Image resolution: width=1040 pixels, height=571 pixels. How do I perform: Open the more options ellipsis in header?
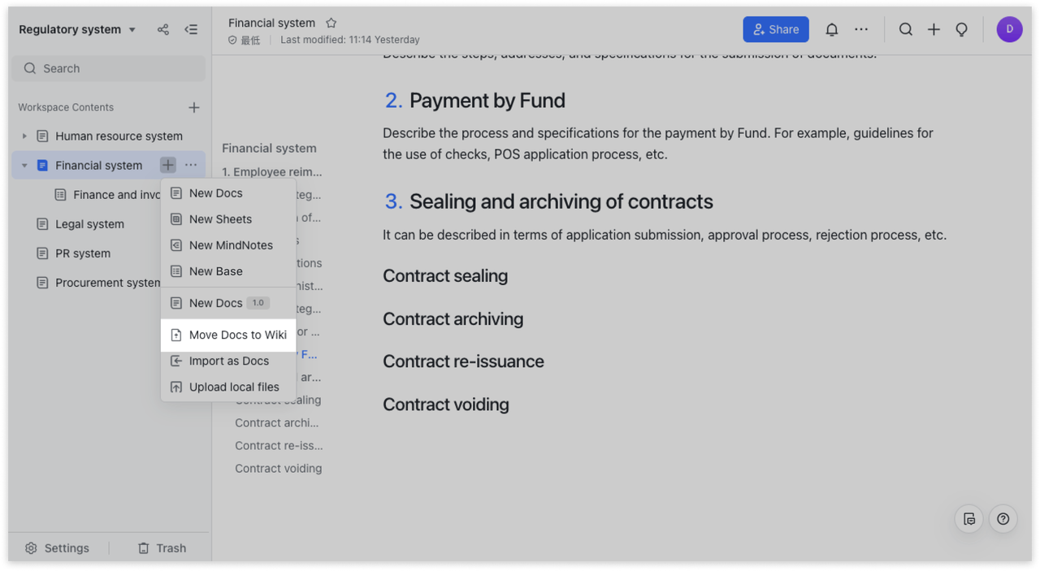861,29
